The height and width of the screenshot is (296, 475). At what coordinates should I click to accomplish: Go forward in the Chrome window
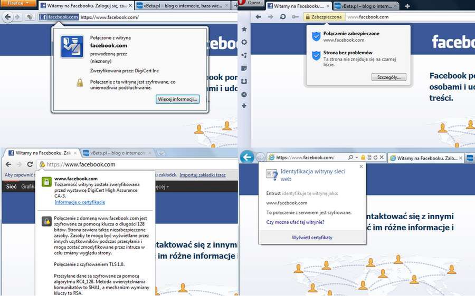tap(19, 164)
